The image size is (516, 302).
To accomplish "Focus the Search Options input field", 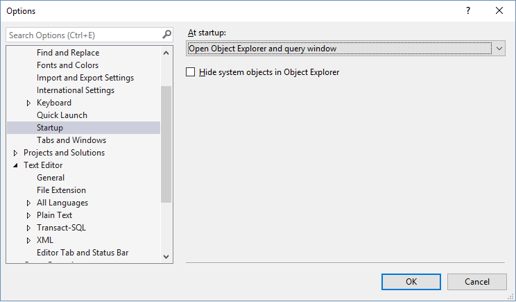I will [x=83, y=35].
